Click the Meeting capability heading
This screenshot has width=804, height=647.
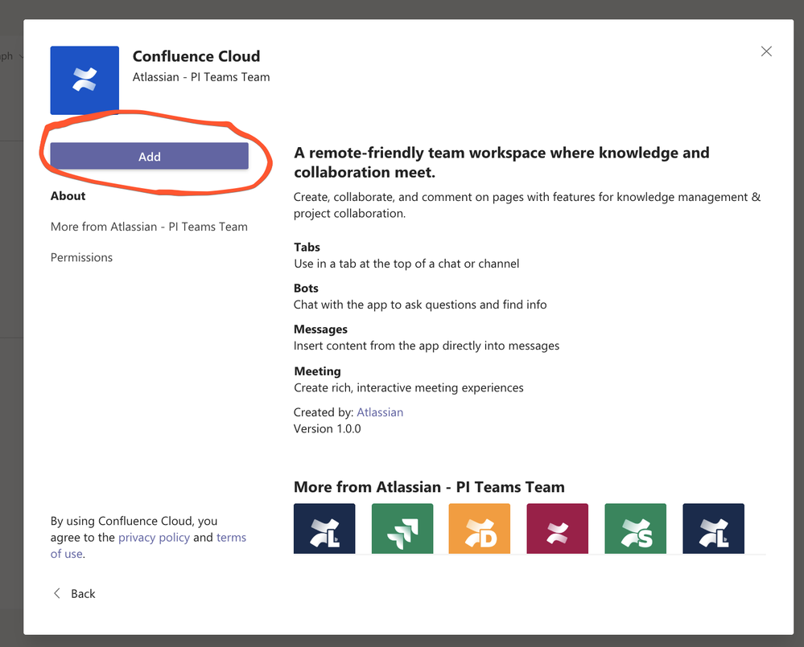point(317,371)
